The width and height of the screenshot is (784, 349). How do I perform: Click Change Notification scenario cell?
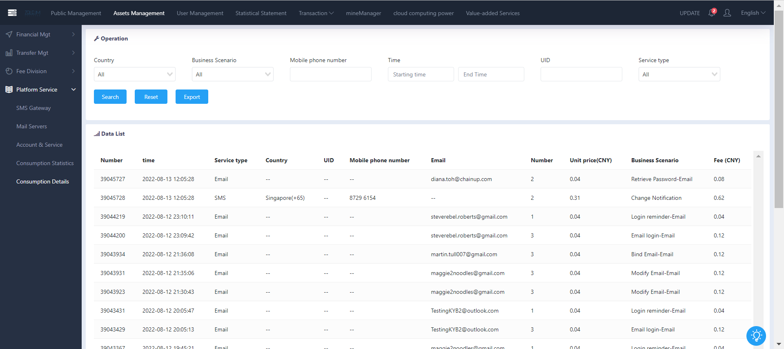(656, 198)
